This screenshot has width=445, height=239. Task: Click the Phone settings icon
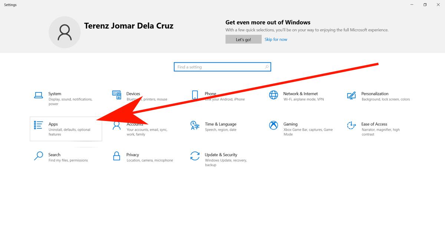[x=195, y=95]
